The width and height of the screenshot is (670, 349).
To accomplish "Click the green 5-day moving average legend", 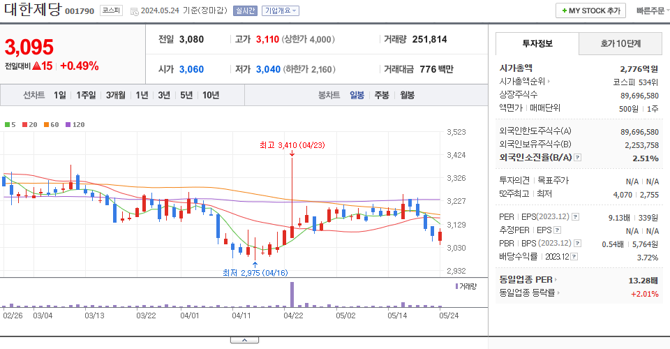I will pos(10,125).
